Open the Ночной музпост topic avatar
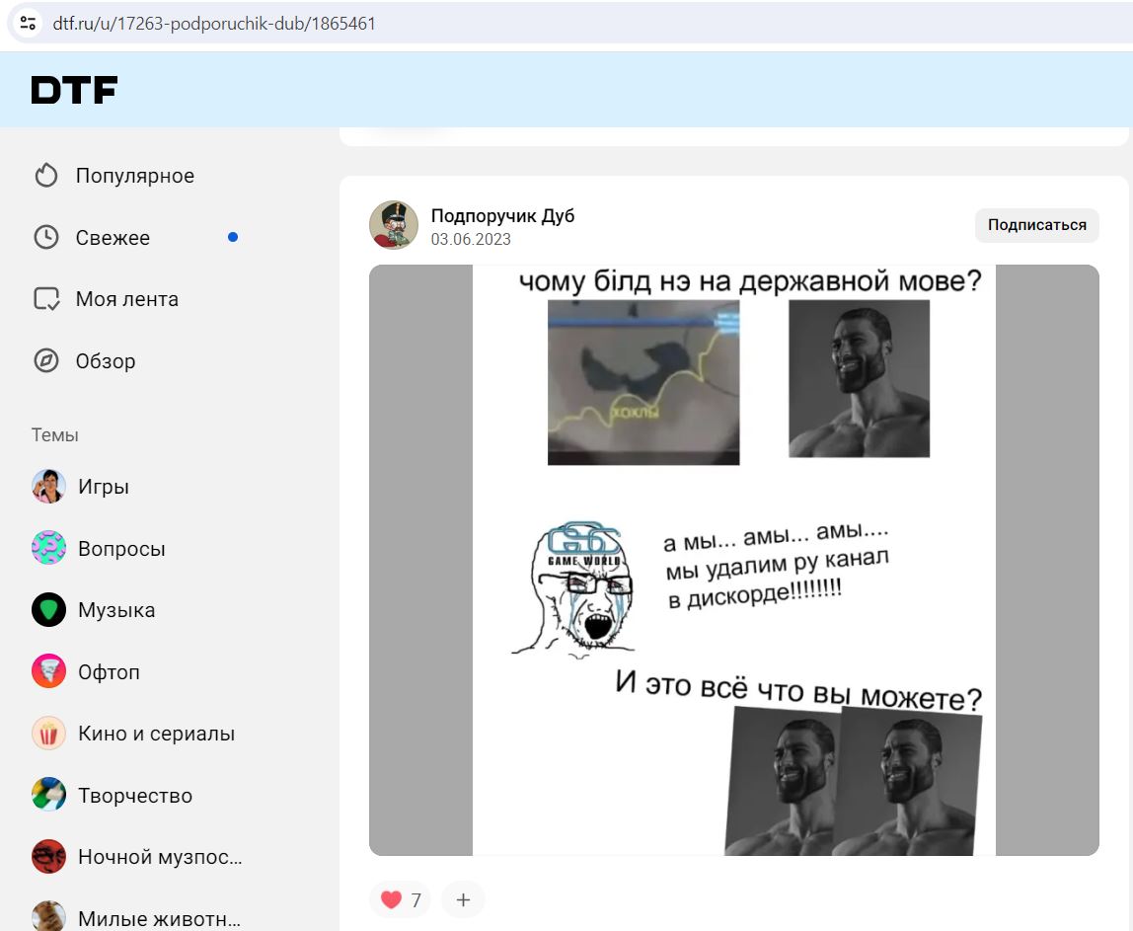 coord(48,857)
